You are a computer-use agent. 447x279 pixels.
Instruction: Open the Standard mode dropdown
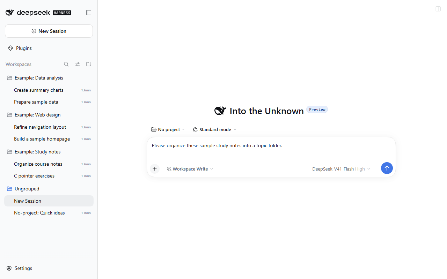click(215, 129)
